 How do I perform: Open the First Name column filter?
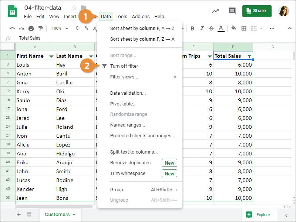point(52,55)
